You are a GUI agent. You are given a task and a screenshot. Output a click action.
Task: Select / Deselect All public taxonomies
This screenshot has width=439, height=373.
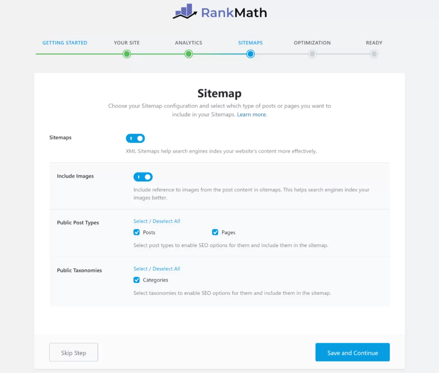(157, 269)
